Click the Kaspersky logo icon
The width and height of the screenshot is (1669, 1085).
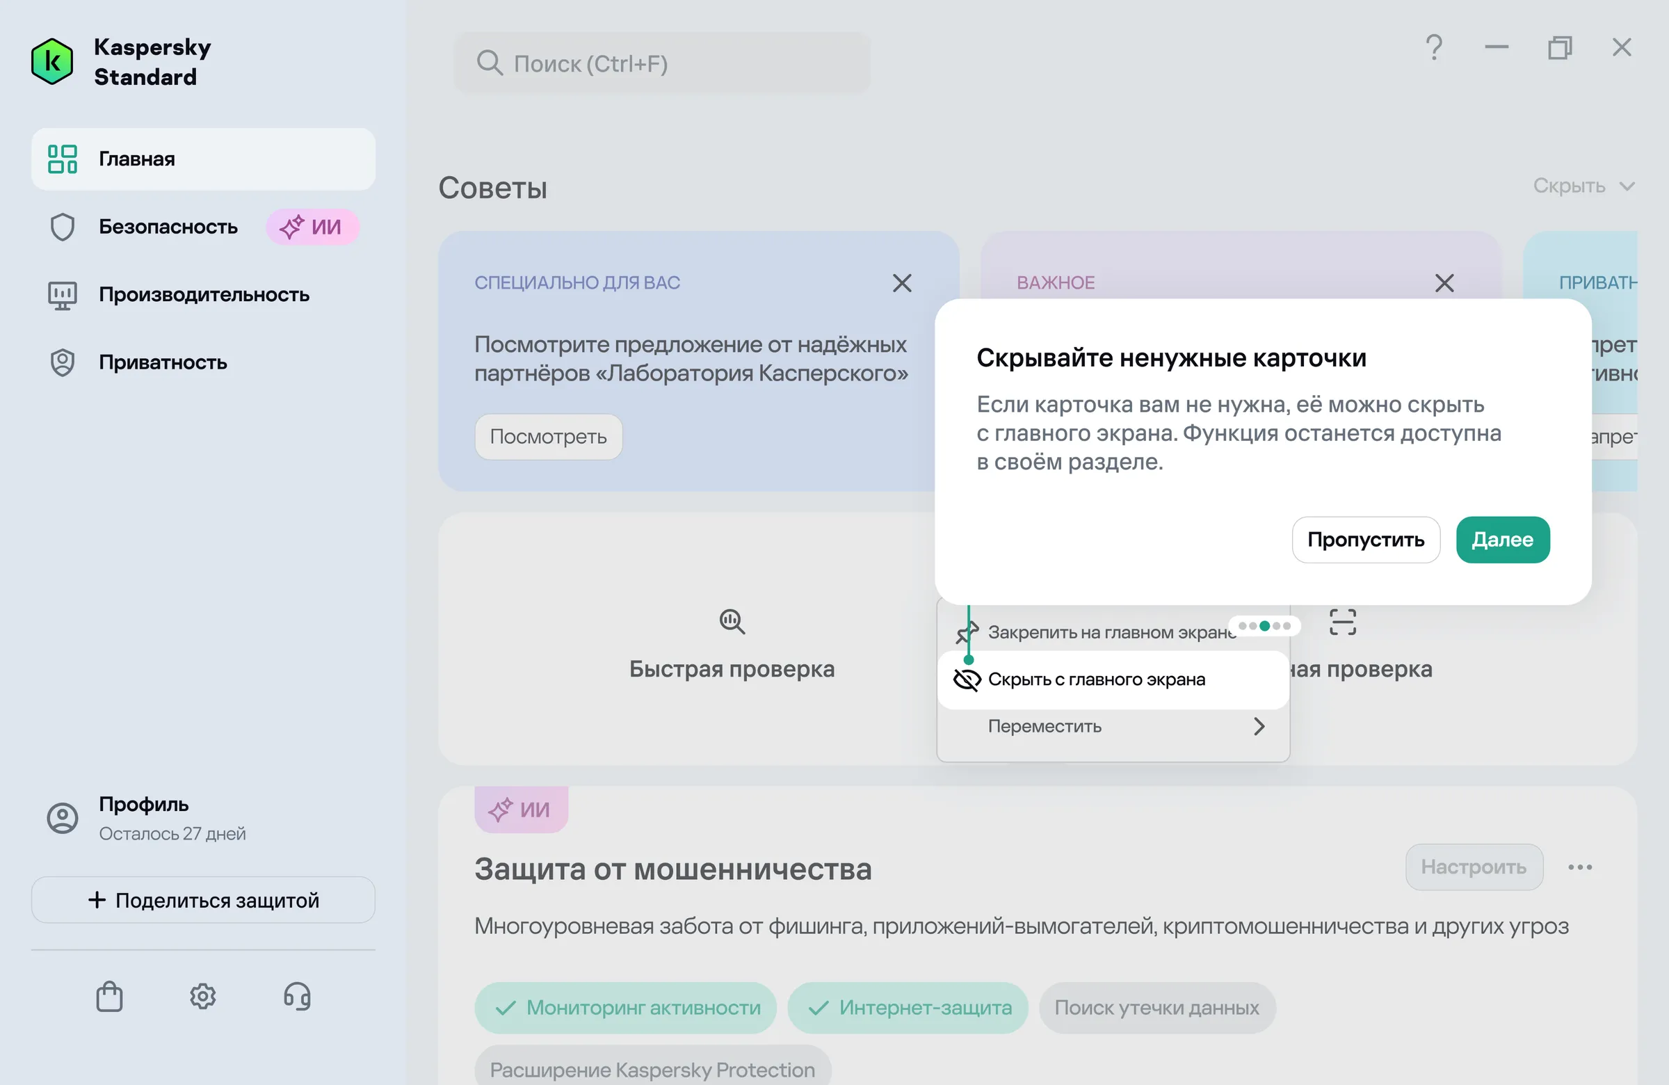(x=52, y=62)
